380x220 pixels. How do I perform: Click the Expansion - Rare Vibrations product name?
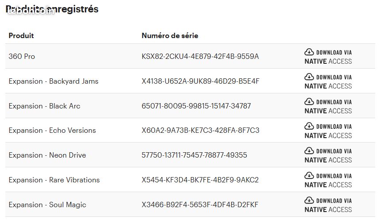pos(54,180)
